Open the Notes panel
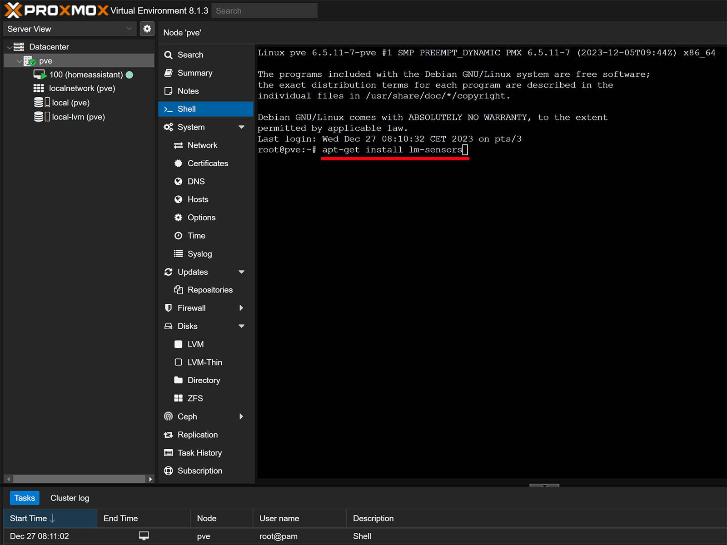This screenshot has width=727, height=545. (187, 91)
